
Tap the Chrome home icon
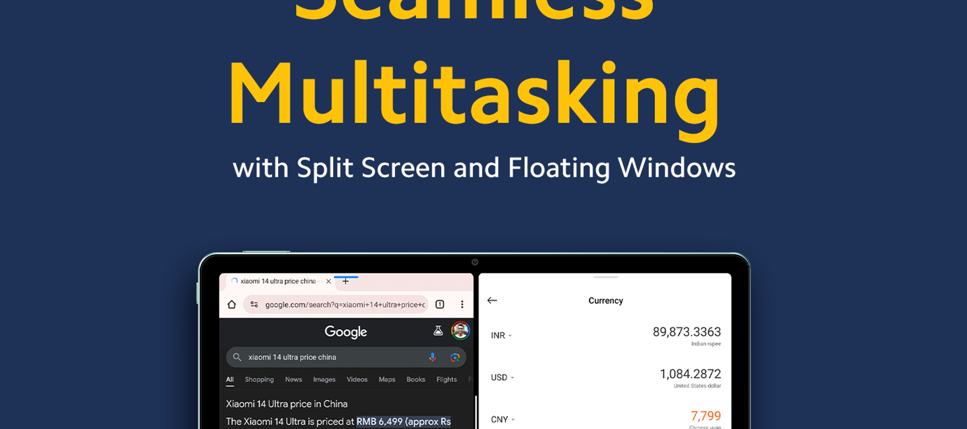[232, 304]
